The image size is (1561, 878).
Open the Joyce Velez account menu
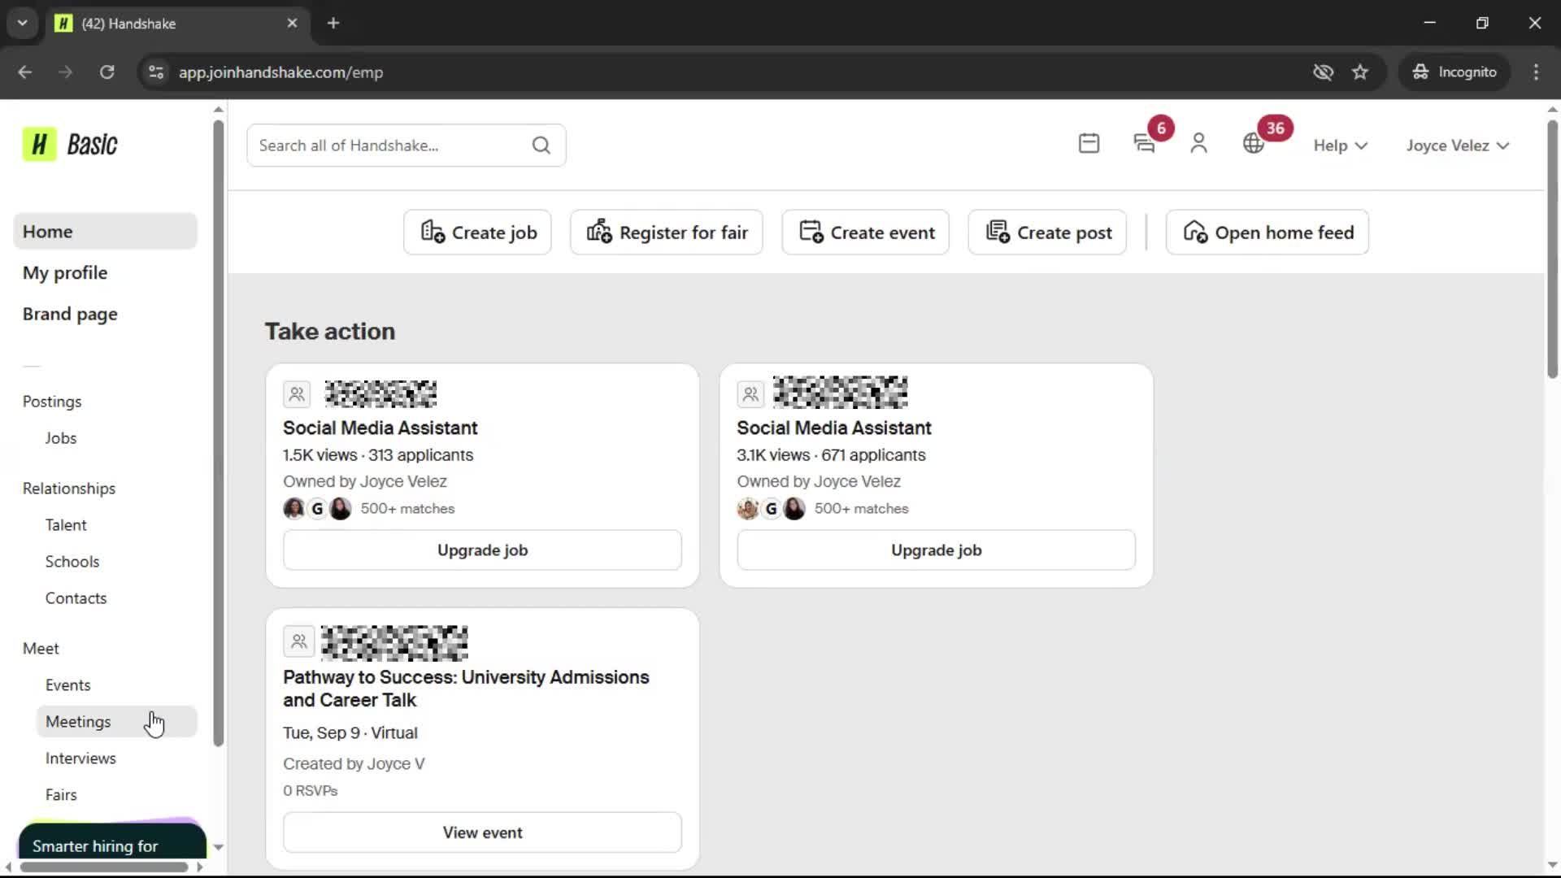pyautogui.click(x=1457, y=146)
